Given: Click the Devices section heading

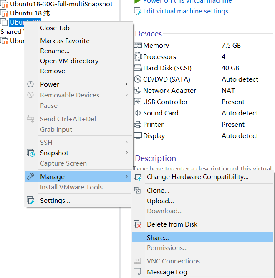Looking at the screenshot, I should point(148,33).
